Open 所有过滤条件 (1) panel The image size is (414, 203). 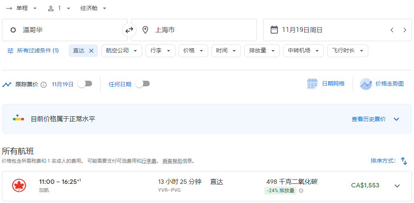pos(33,51)
